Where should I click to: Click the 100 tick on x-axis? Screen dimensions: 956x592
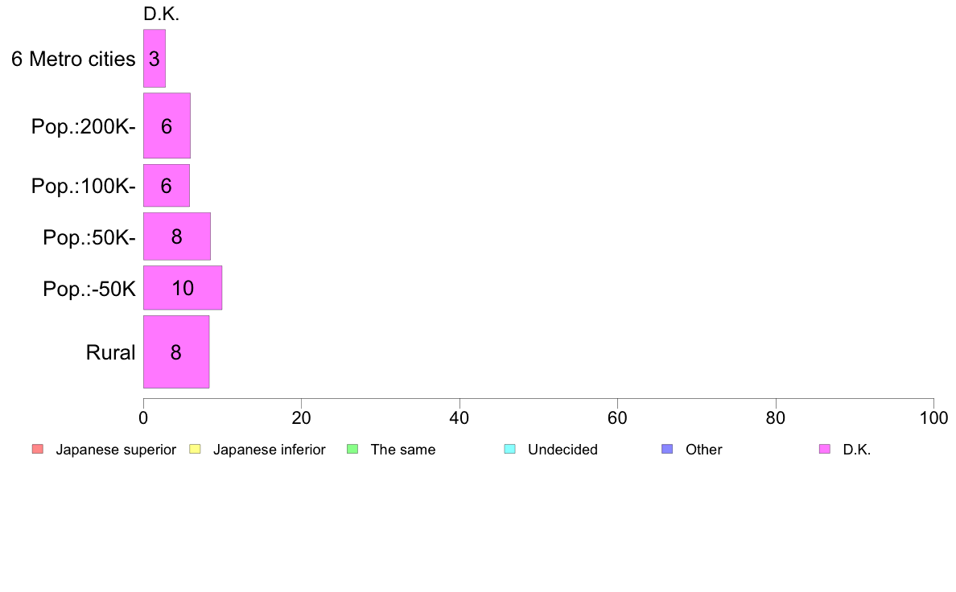(933, 417)
